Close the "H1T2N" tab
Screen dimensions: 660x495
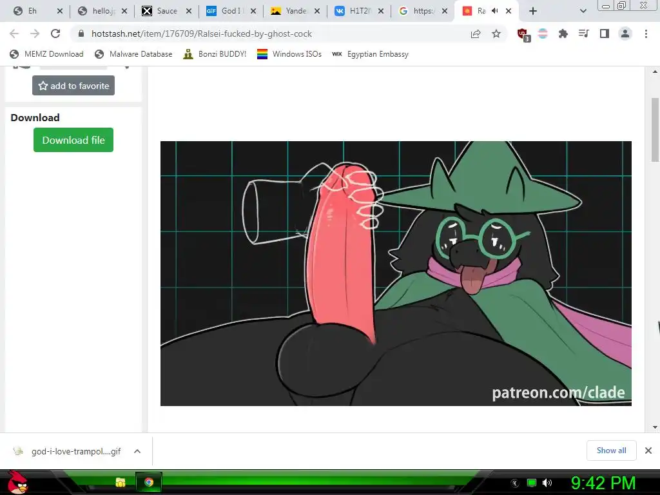(381, 11)
